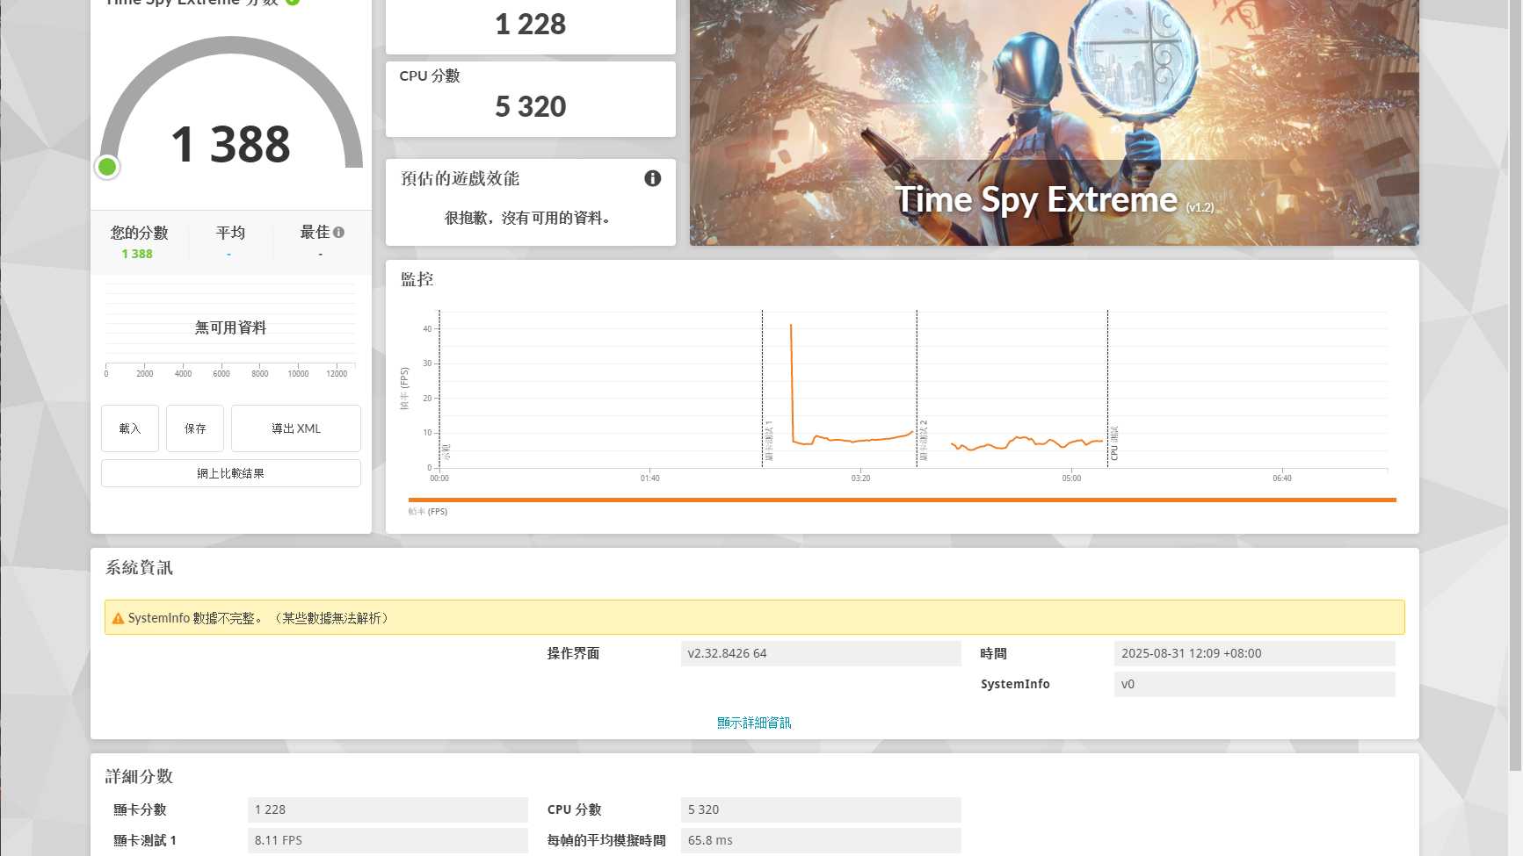Screen dimensions: 1523x856
Task: Click the 5 320 value in the CPU card
Action: click(531, 107)
